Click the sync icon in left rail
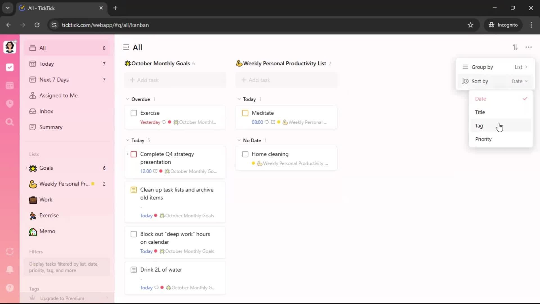The width and height of the screenshot is (540, 304). (10, 251)
